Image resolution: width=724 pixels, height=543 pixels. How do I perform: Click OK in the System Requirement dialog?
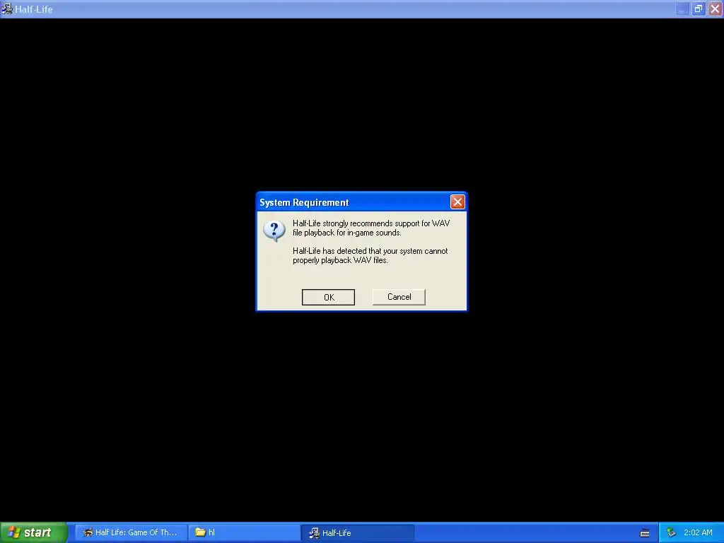coord(328,297)
